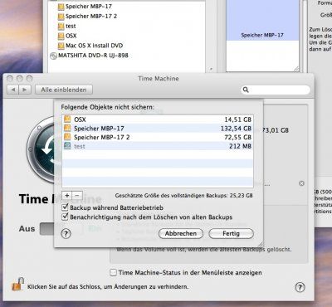
Task: Go back with the left arrow button
Action: click(13, 90)
